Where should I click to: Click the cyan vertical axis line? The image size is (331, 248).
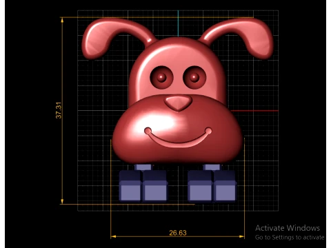[178, 23]
